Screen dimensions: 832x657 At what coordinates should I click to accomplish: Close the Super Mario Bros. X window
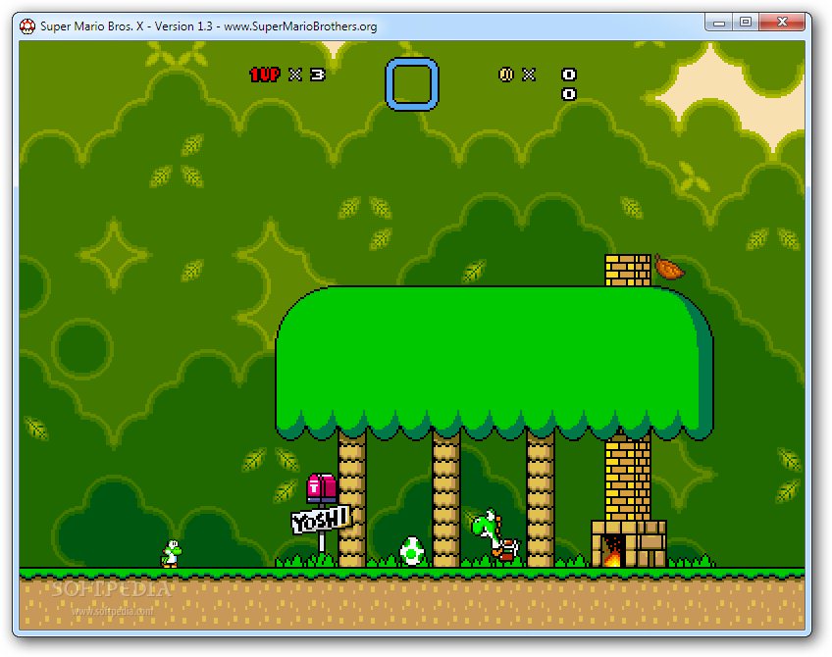pyautogui.click(x=782, y=22)
